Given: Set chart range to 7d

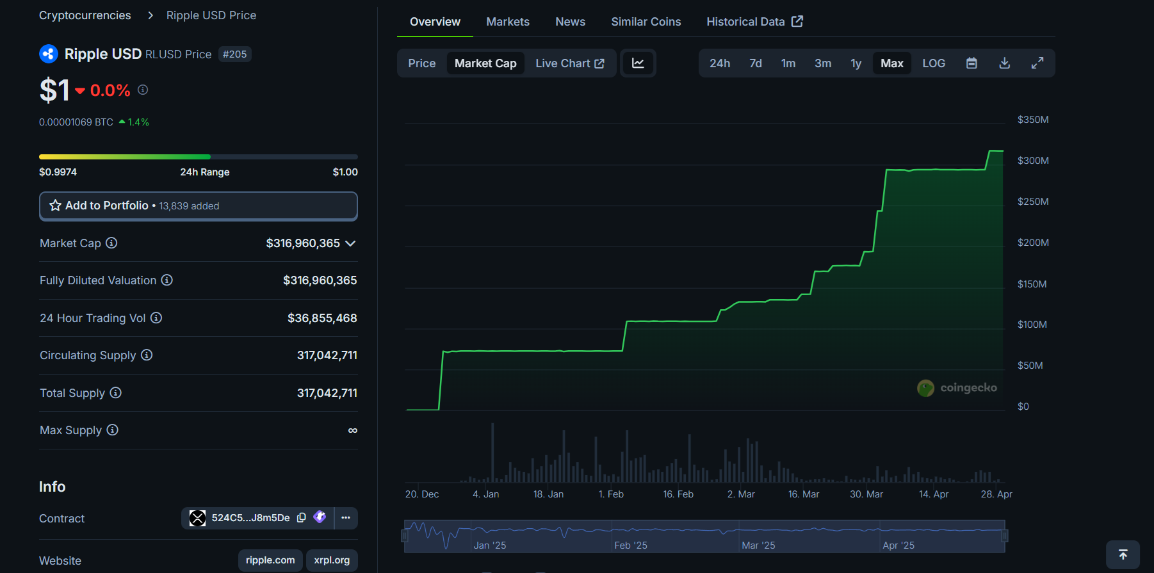Looking at the screenshot, I should (x=756, y=63).
